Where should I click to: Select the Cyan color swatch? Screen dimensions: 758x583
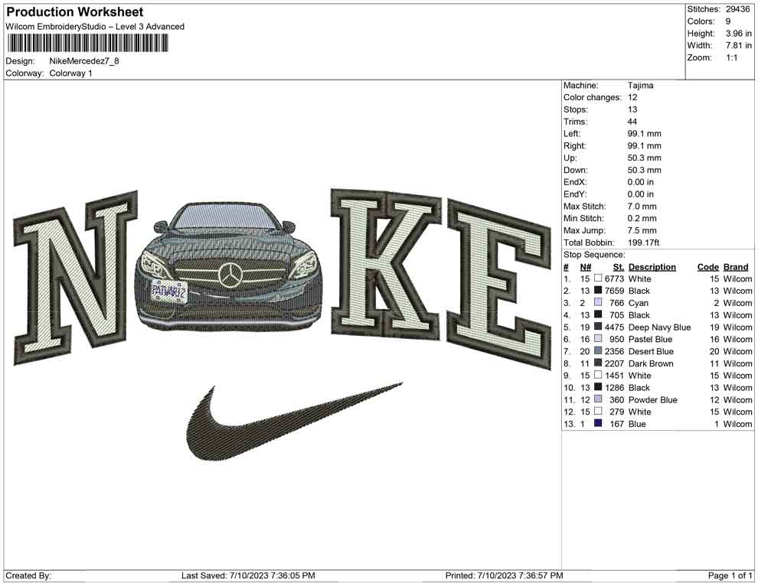click(598, 302)
